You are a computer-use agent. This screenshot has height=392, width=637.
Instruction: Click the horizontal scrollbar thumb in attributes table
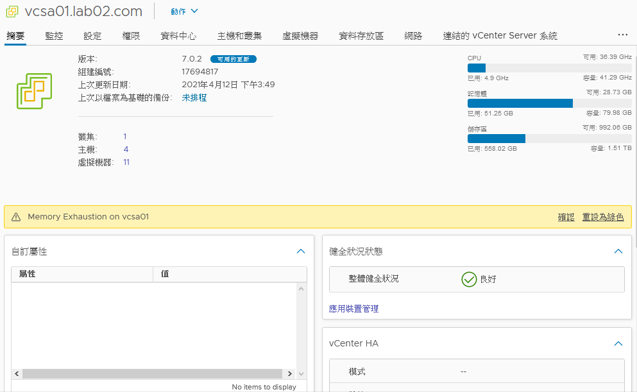coord(152,374)
